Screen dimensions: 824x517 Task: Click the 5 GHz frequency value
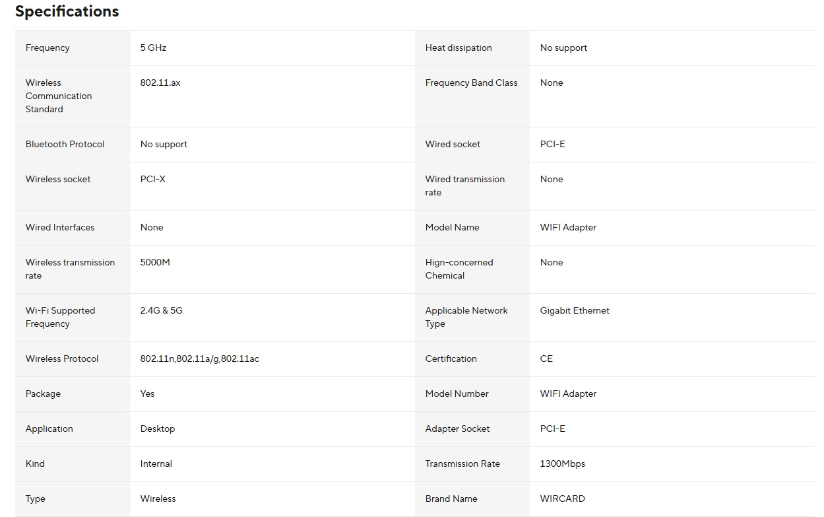[x=153, y=48]
